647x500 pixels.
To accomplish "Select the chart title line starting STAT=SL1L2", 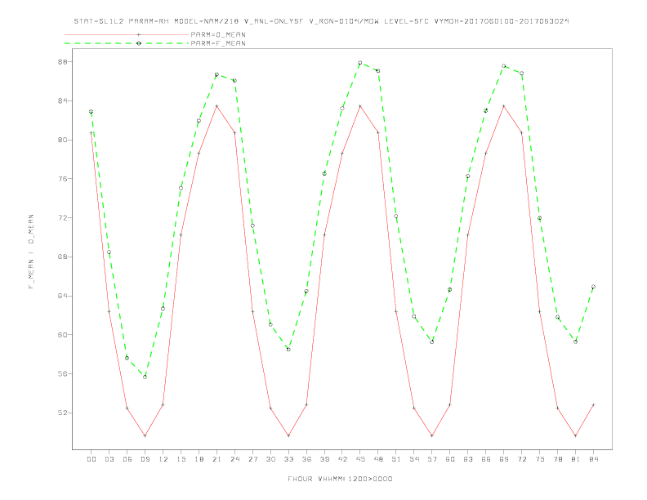I will coord(321,21).
